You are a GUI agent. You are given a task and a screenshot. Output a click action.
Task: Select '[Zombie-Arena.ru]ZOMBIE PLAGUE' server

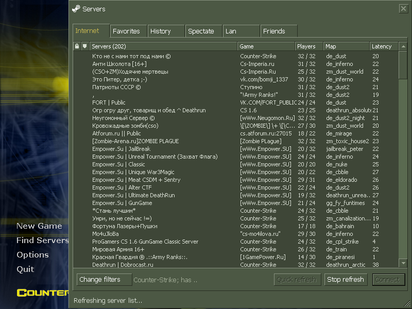point(236,141)
